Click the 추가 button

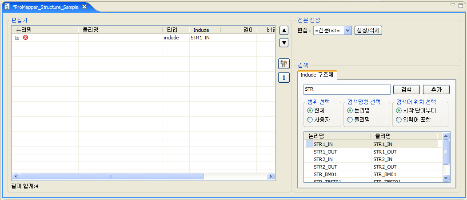coord(436,89)
